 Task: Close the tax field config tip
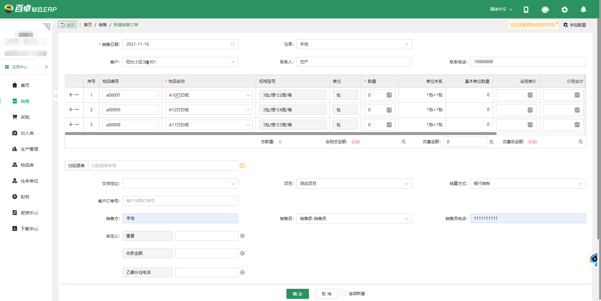557,23
